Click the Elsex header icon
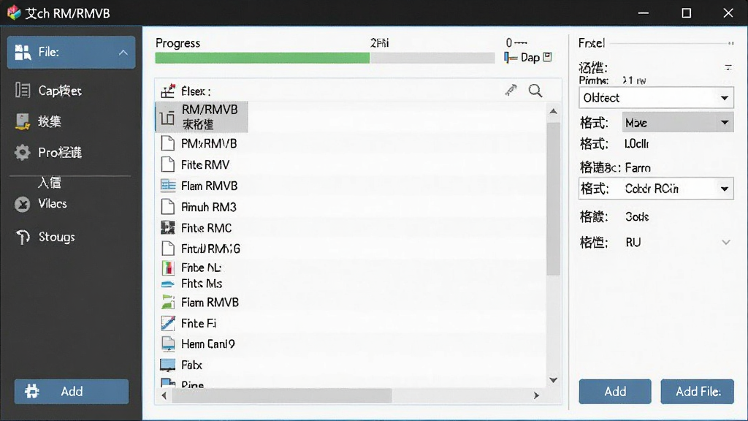Viewport: 748px width, 421px height. 168,91
